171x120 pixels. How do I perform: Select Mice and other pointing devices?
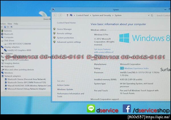[19, 70]
